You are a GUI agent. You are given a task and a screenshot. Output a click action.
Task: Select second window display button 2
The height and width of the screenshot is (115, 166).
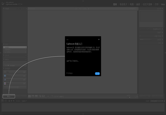(6, 101)
